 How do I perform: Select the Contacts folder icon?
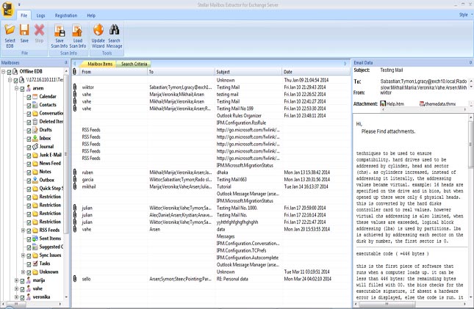pyautogui.click(x=35, y=105)
